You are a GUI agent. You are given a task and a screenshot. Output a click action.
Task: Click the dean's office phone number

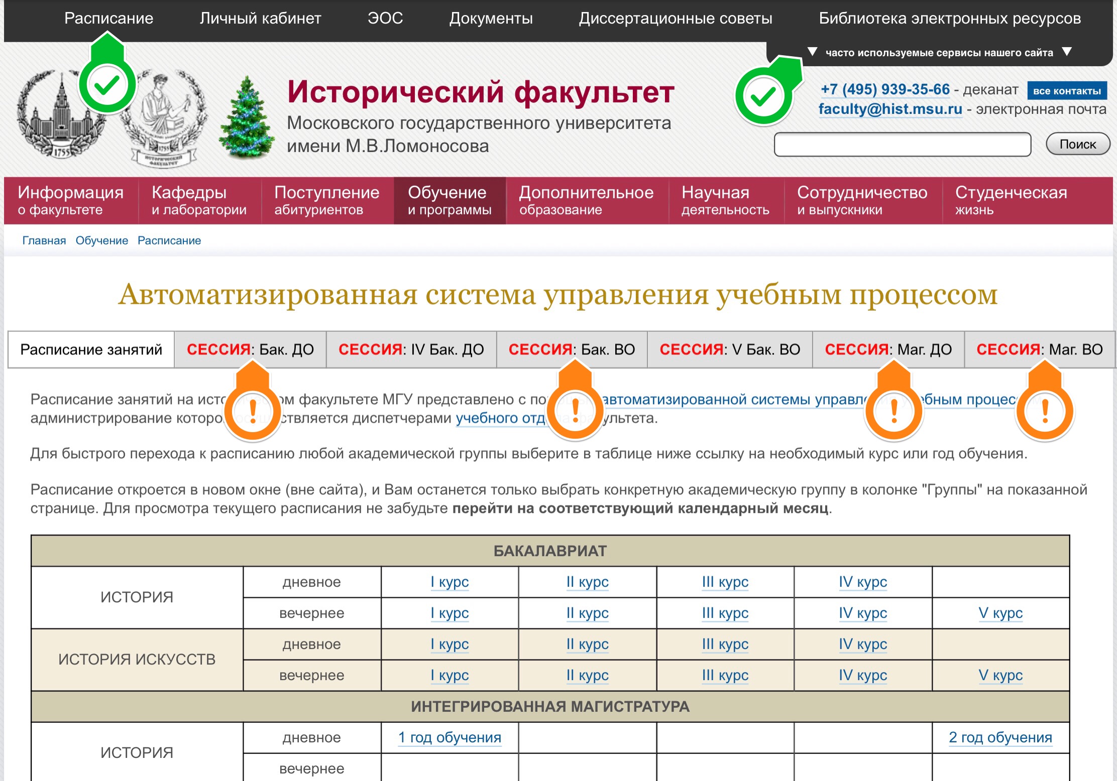coord(885,89)
